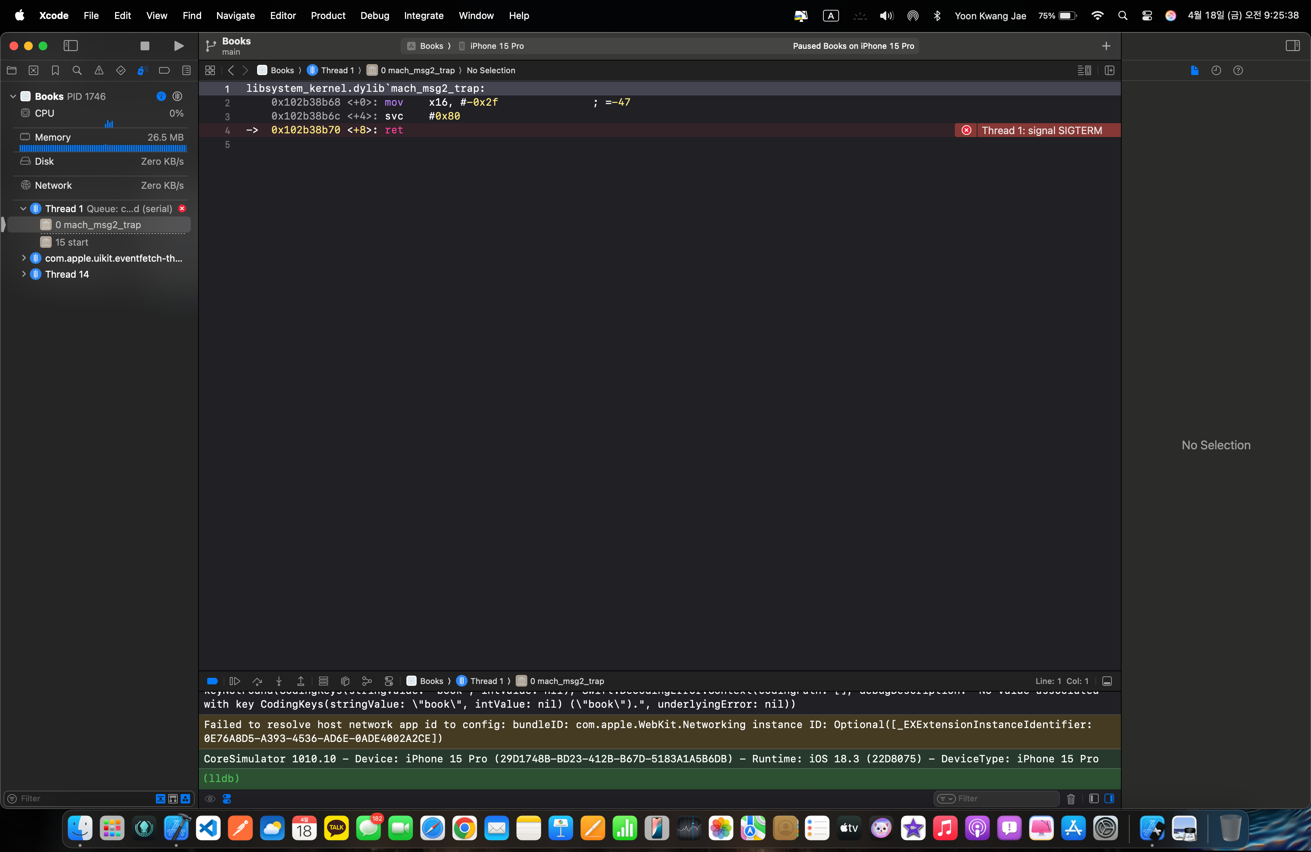Select stack frame 15 start
Image resolution: width=1311 pixels, height=852 pixels.
point(72,242)
